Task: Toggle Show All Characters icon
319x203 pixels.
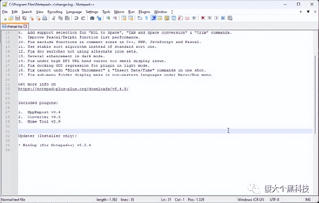Action: [147, 18]
